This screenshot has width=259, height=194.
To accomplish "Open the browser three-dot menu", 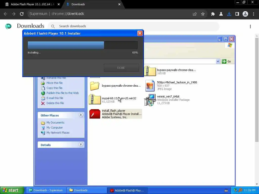I will click(x=253, y=14).
